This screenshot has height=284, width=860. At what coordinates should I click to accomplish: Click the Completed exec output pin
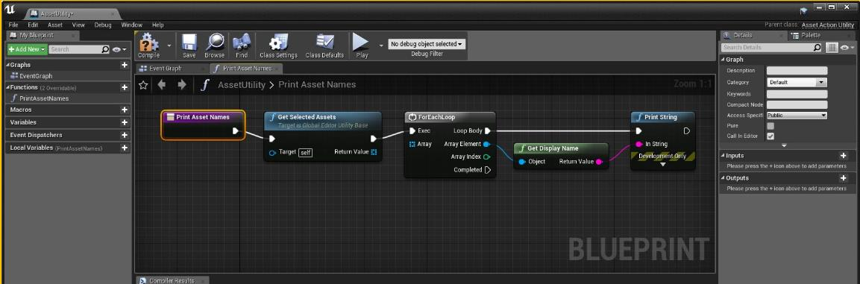tap(487, 170)
